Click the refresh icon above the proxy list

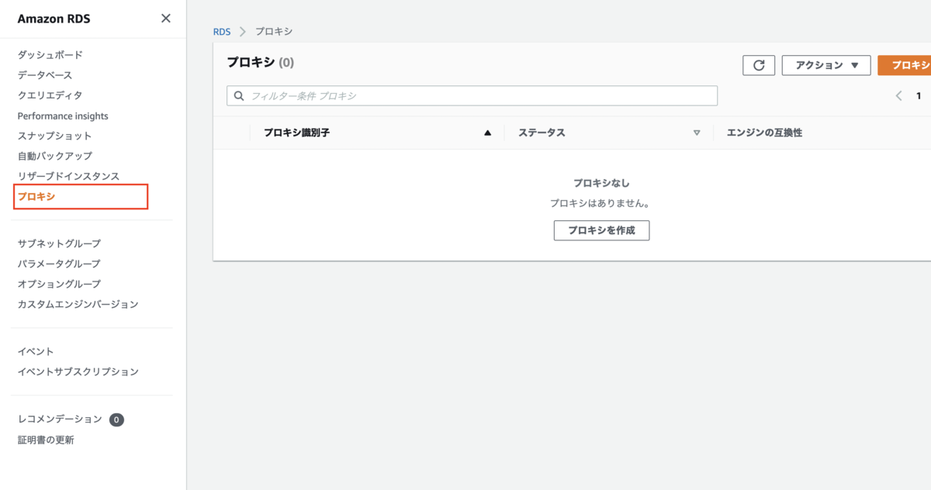pos(758,65)
